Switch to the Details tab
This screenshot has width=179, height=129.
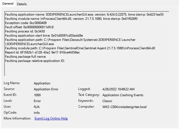[22, 4]
